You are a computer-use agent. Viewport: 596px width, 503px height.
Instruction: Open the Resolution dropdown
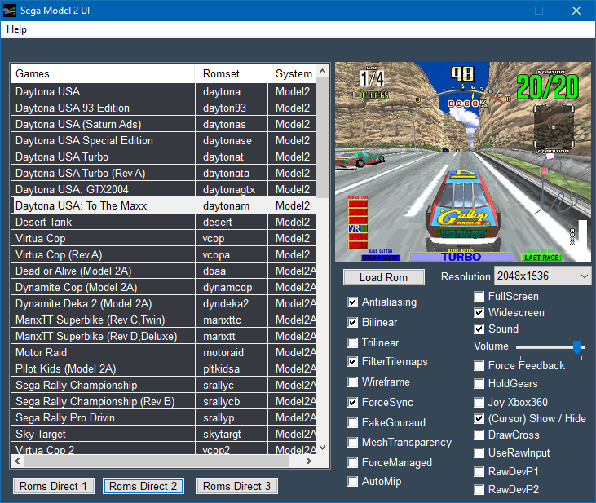(542, 276)
